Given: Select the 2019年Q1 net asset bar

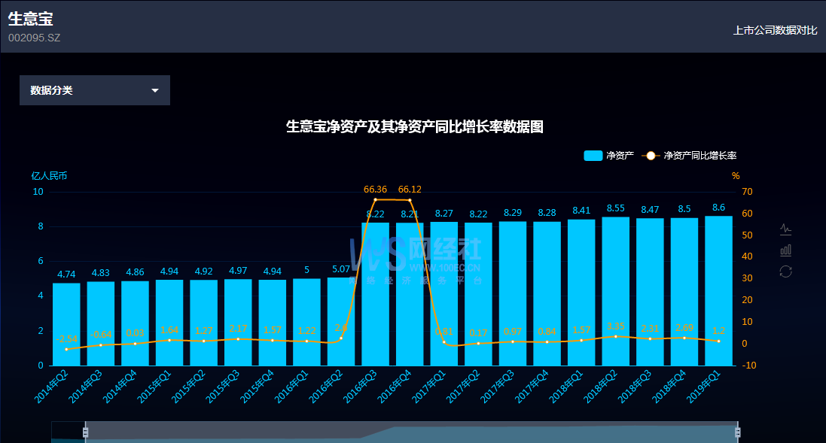Looking at the screenshot, I should pyautogui.click(x=718, y=290).
